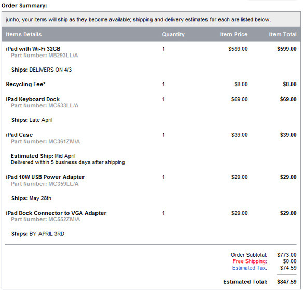Image resolution: width=303 pixels, height=291 pixels.
Task: Click 'DELIVERS ON 4/3' ship text
Action: pyautogui.click(x=50, y=70)
